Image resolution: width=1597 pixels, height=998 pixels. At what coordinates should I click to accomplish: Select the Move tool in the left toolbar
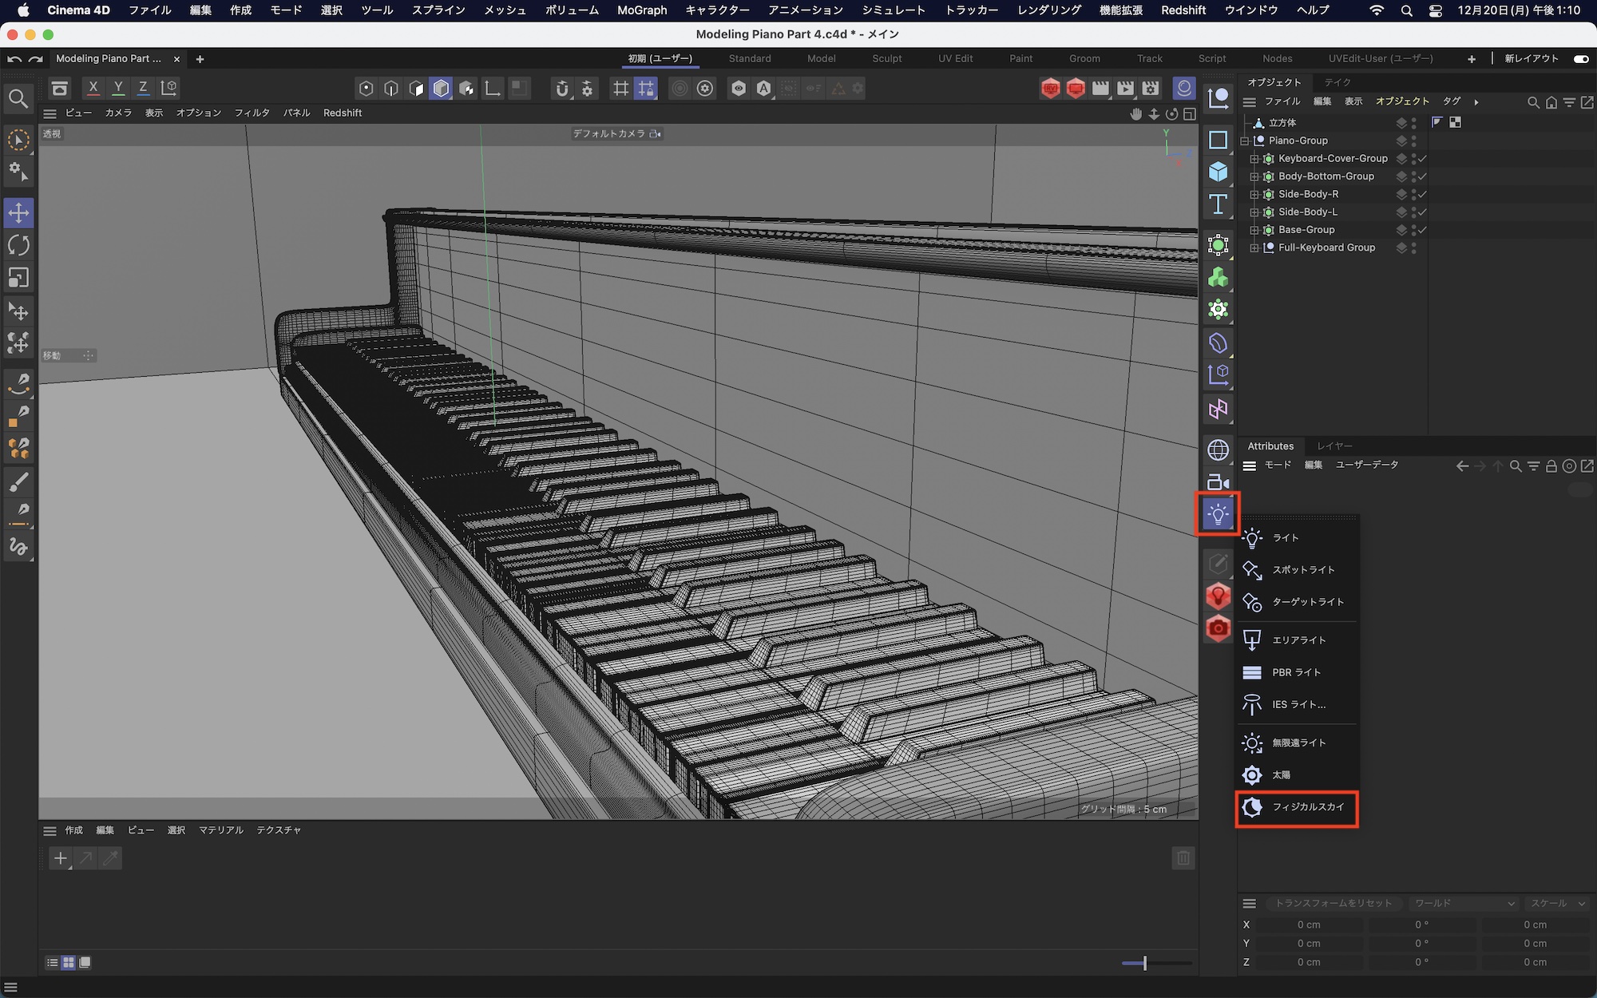pos(18,212)
